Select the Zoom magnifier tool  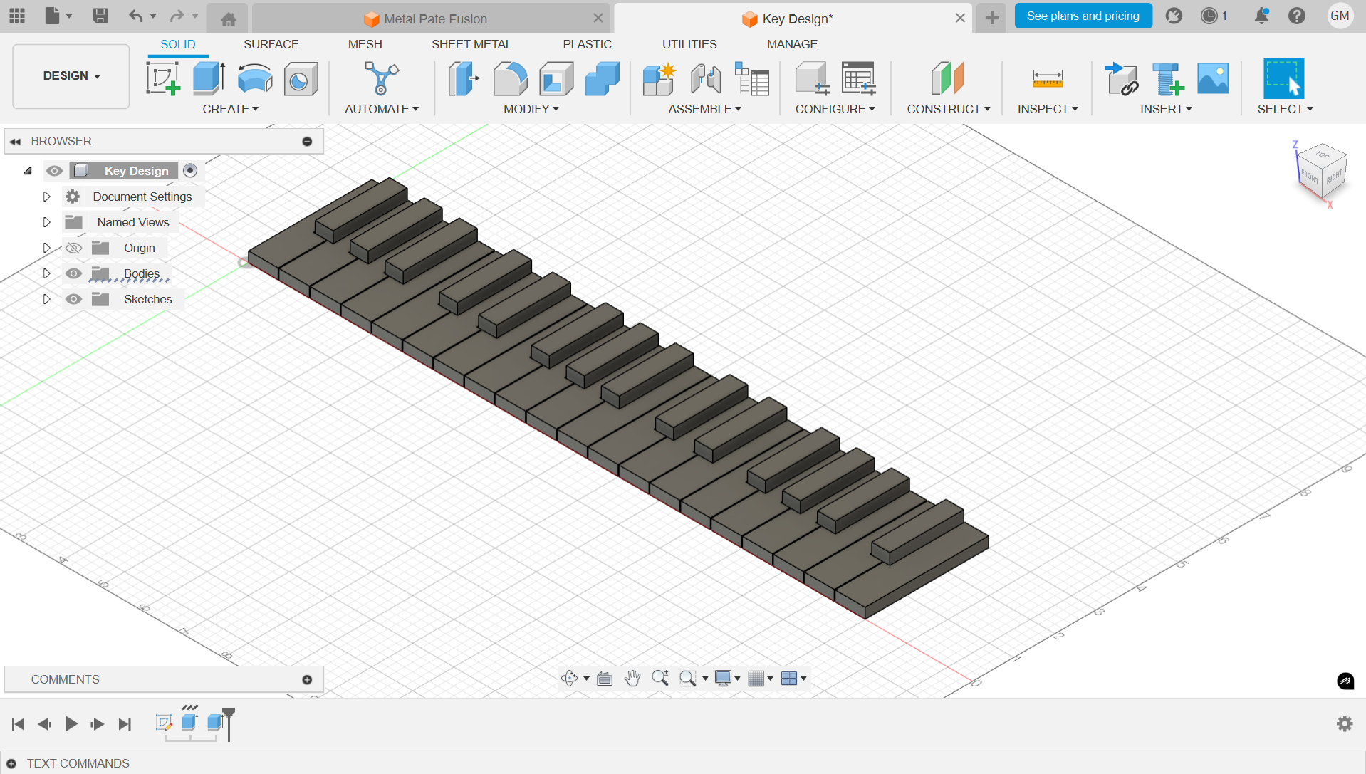click(660, 678)
